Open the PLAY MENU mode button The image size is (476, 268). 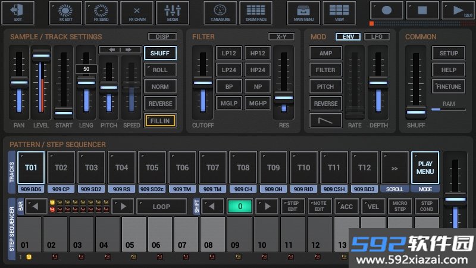[x=425, y=167]
